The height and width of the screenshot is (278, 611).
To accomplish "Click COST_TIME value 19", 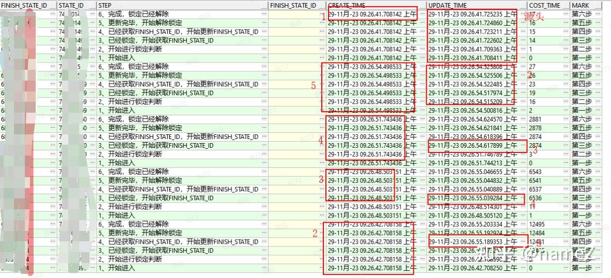I will (533, 93).
